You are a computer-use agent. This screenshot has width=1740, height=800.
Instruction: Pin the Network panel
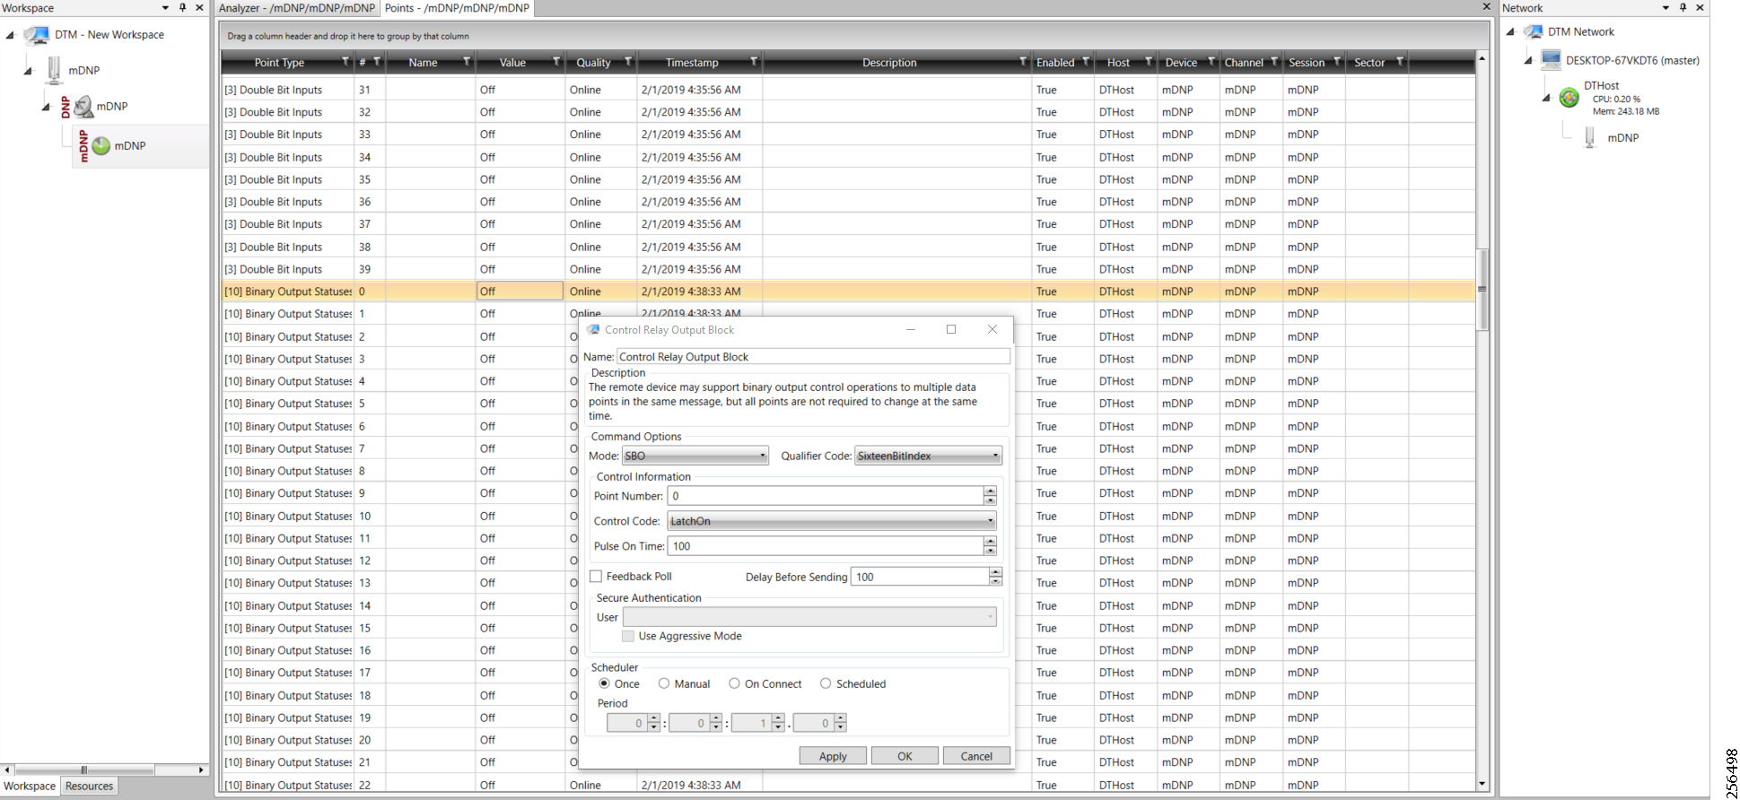[1683, 7]
